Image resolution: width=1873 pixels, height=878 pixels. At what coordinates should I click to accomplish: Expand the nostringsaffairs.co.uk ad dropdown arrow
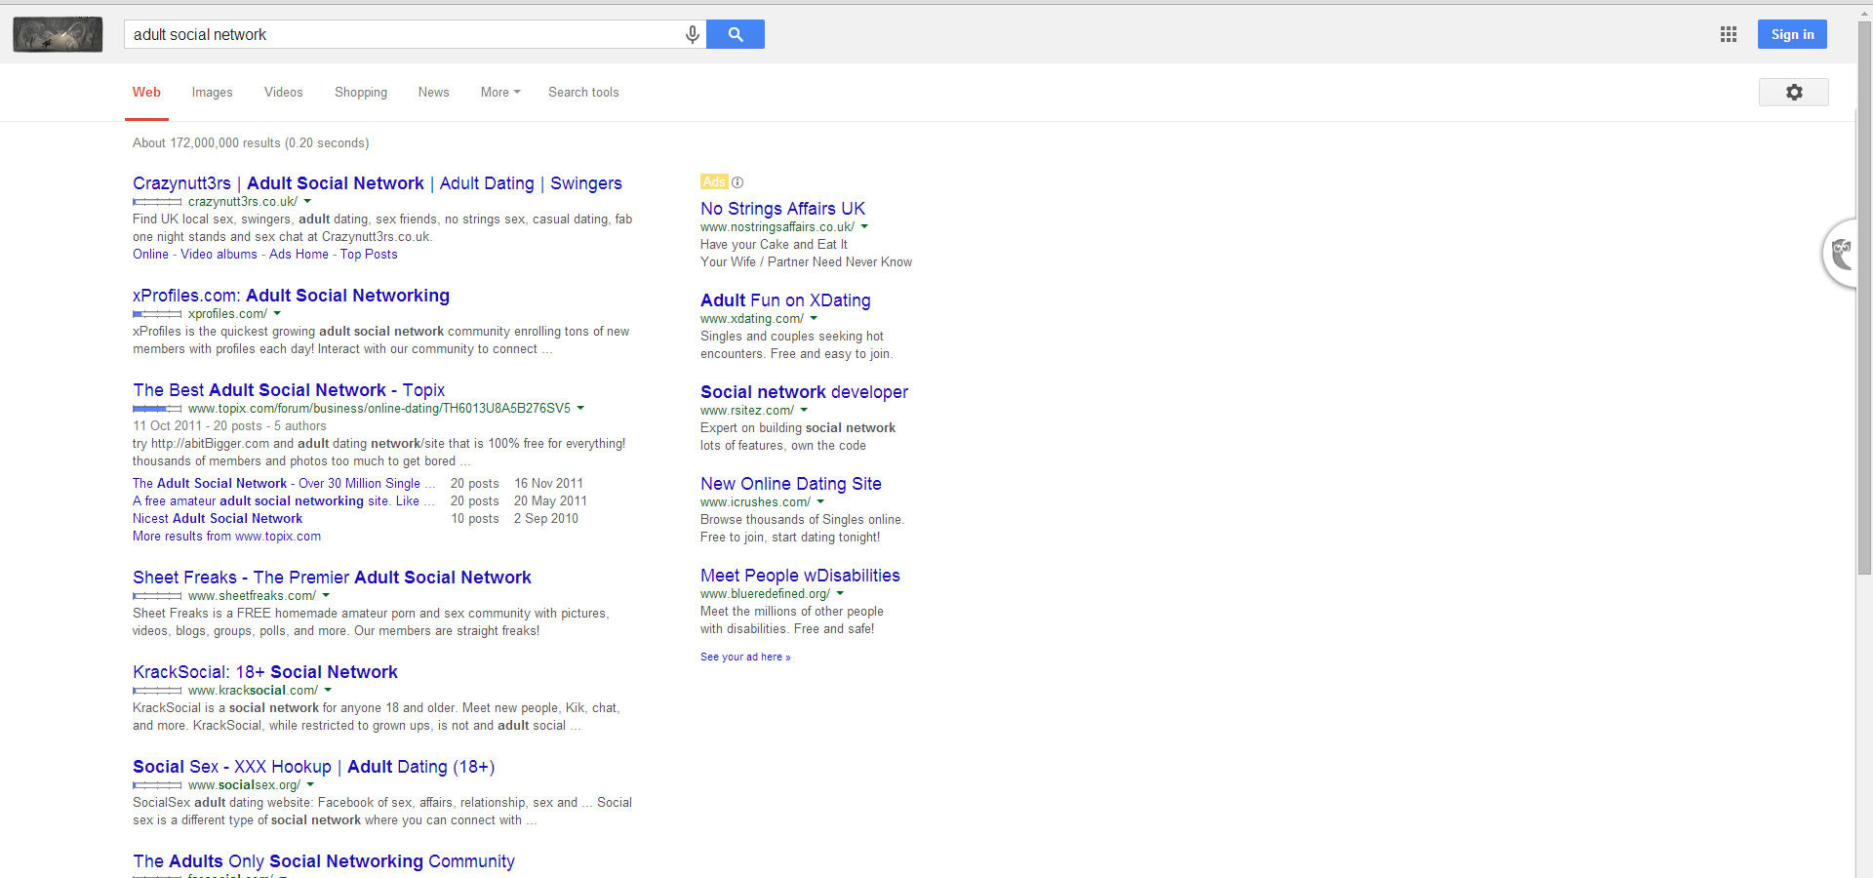pos(864,227)
